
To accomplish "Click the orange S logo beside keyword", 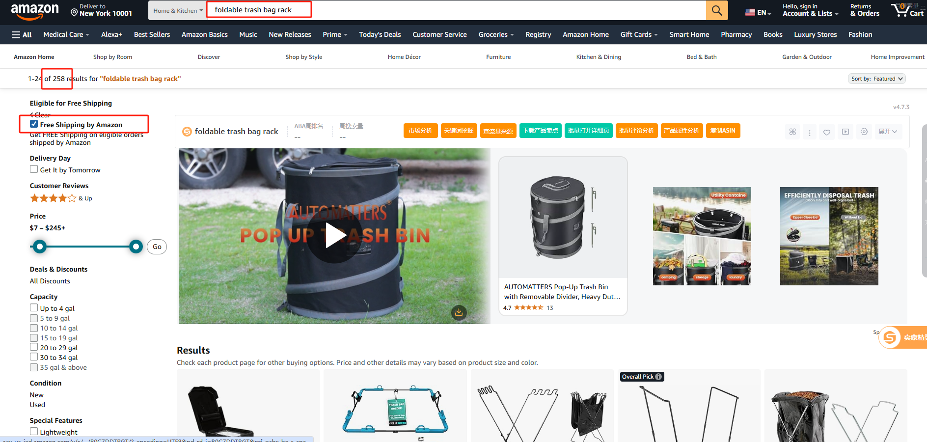I will (x=187, y=132).
